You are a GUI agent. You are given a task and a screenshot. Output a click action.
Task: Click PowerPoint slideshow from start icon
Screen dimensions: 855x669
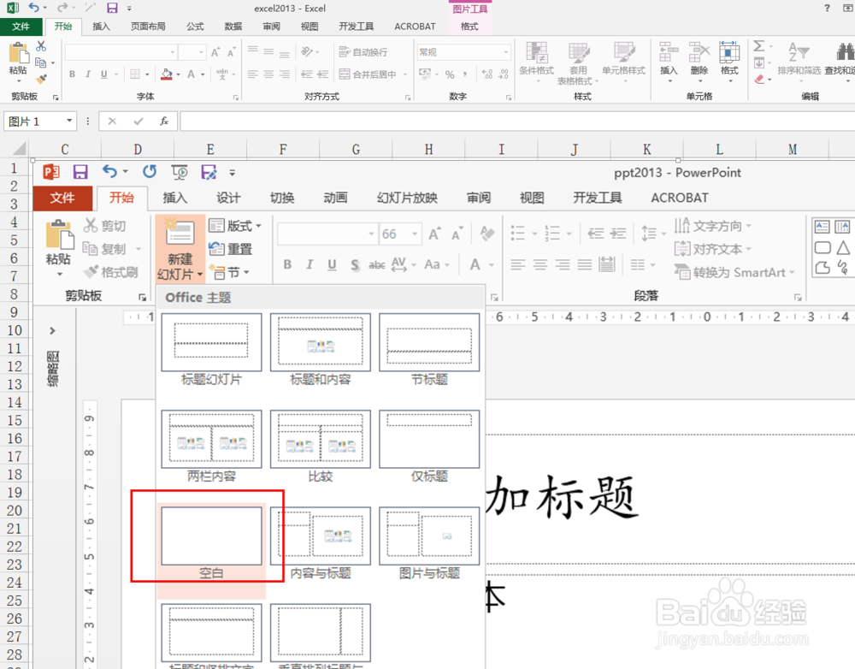coord(180,172)
